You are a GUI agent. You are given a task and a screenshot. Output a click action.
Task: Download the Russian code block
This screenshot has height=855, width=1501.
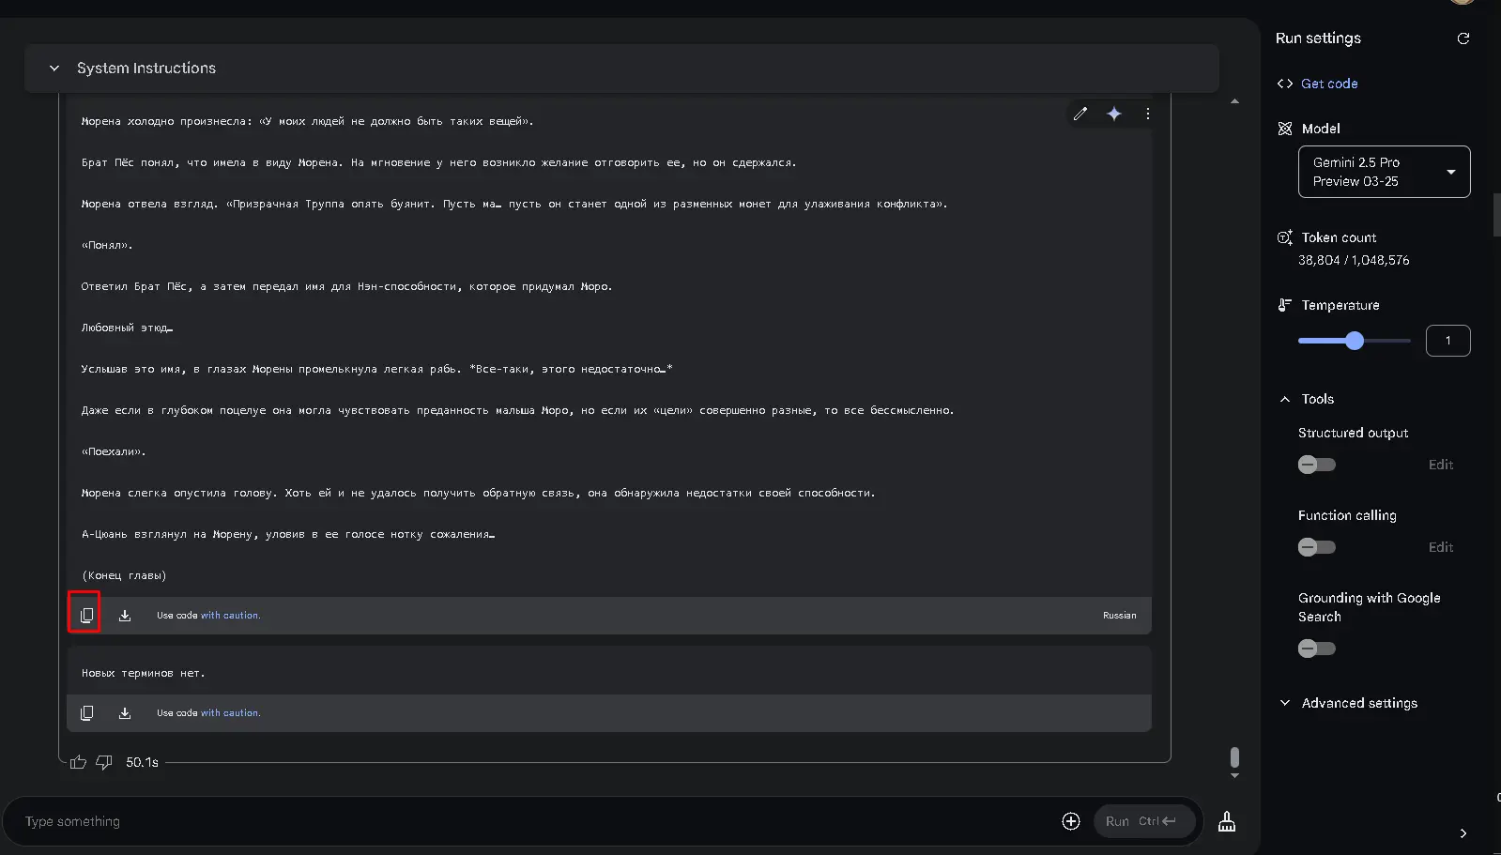125,616
